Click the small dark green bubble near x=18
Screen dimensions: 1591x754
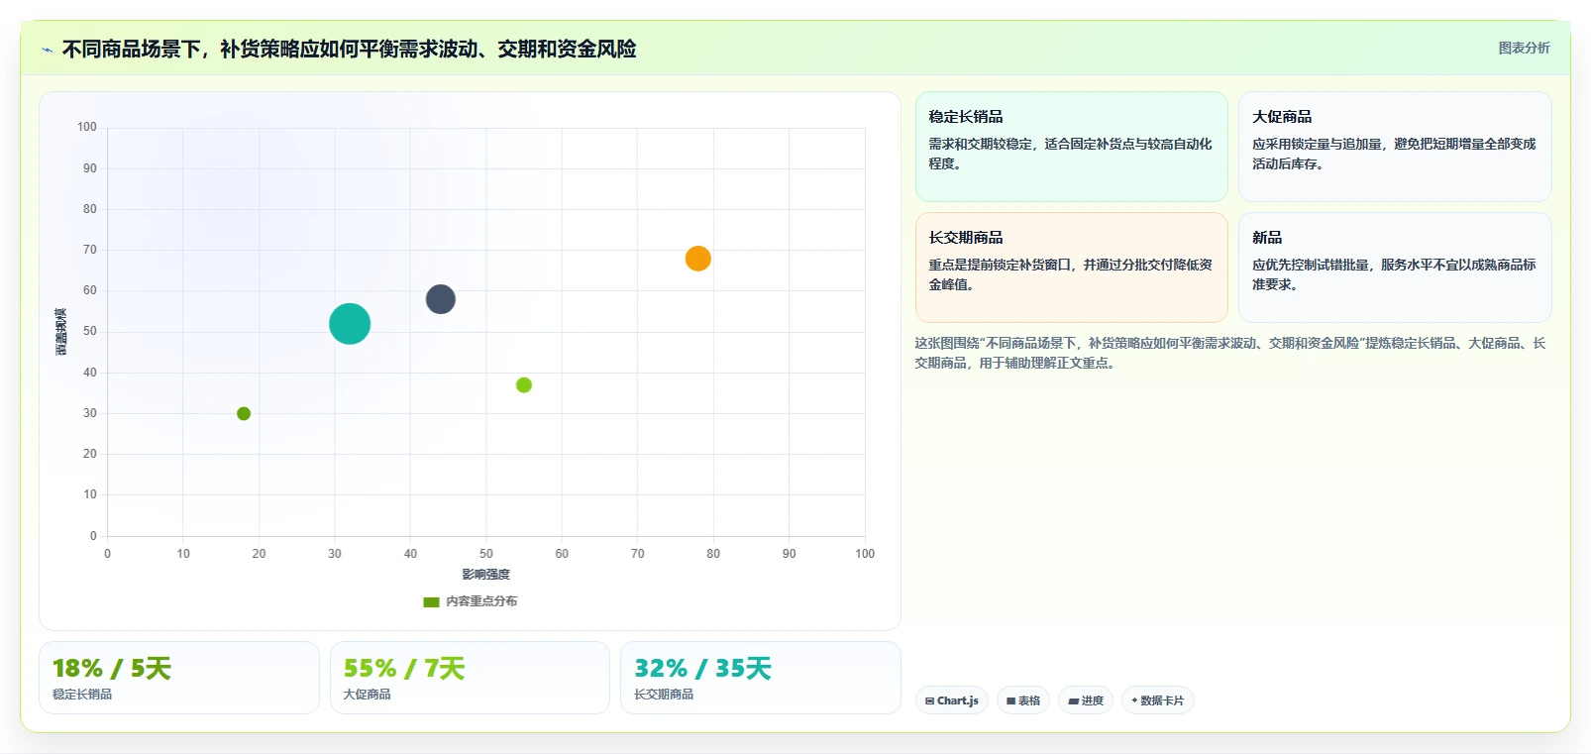coord(244,414)
